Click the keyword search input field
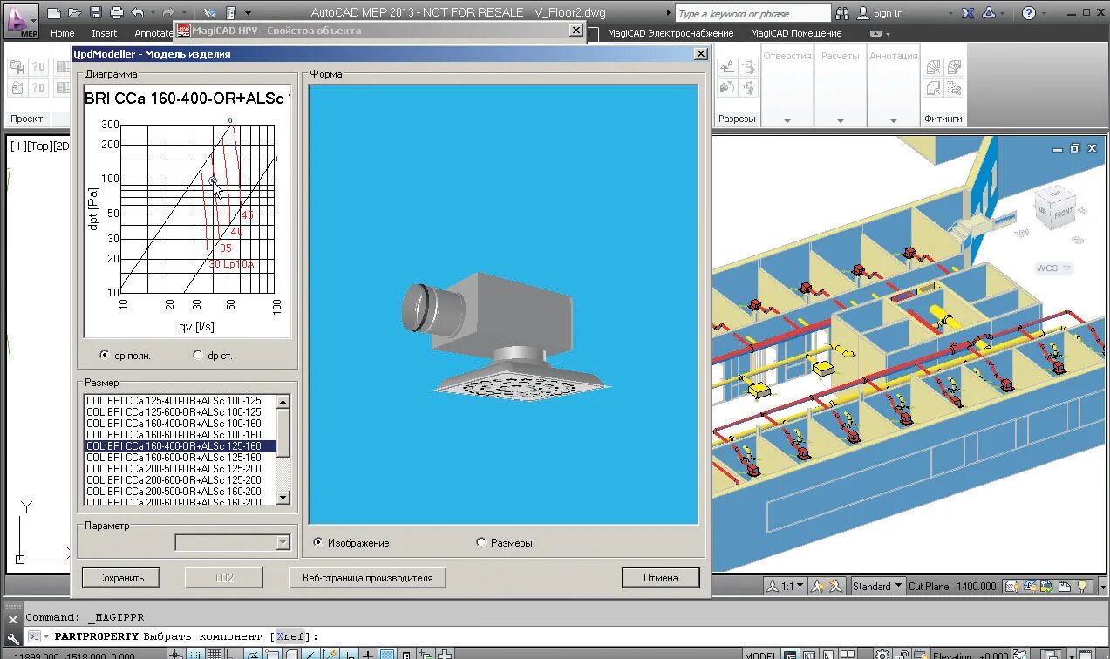The width and height of the screenshot is (1110, 659). tap(752, 13)
